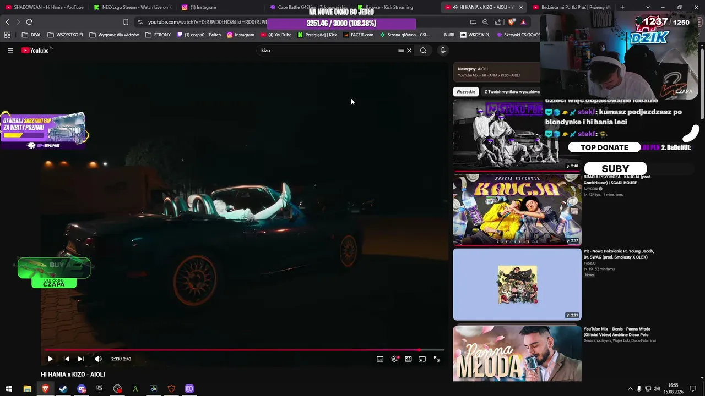Screen dimensions: 705x396
Task: Open the DEAL bookmarks folder
Action: [x=31, y=35]
